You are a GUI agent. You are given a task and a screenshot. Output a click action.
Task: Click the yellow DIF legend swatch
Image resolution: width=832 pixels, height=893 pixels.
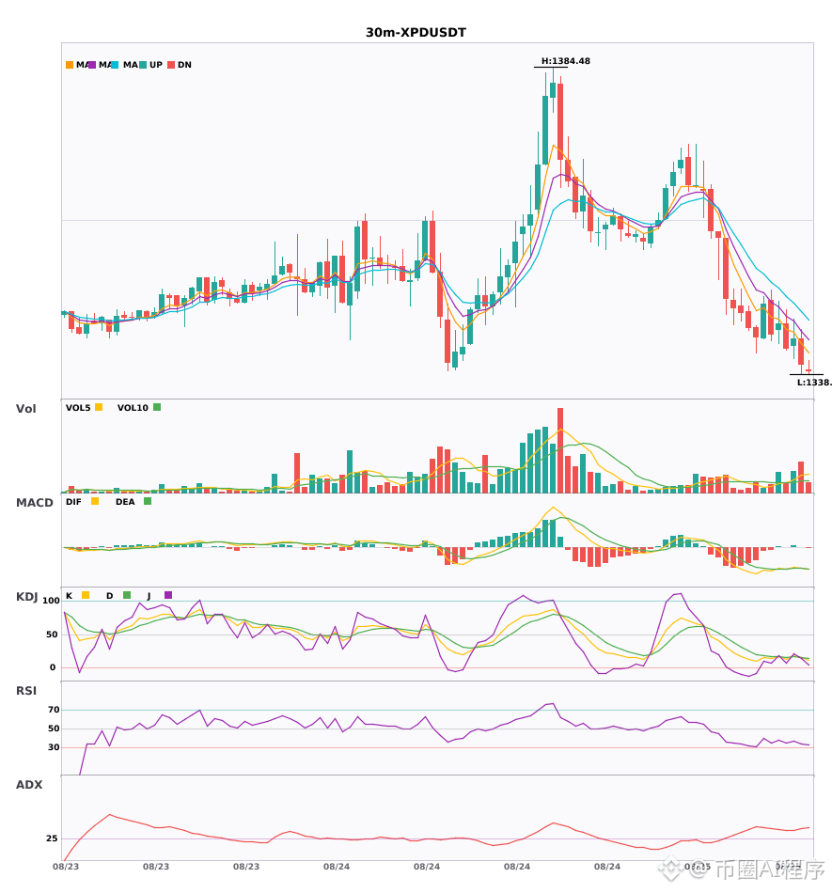pos(95,501)
